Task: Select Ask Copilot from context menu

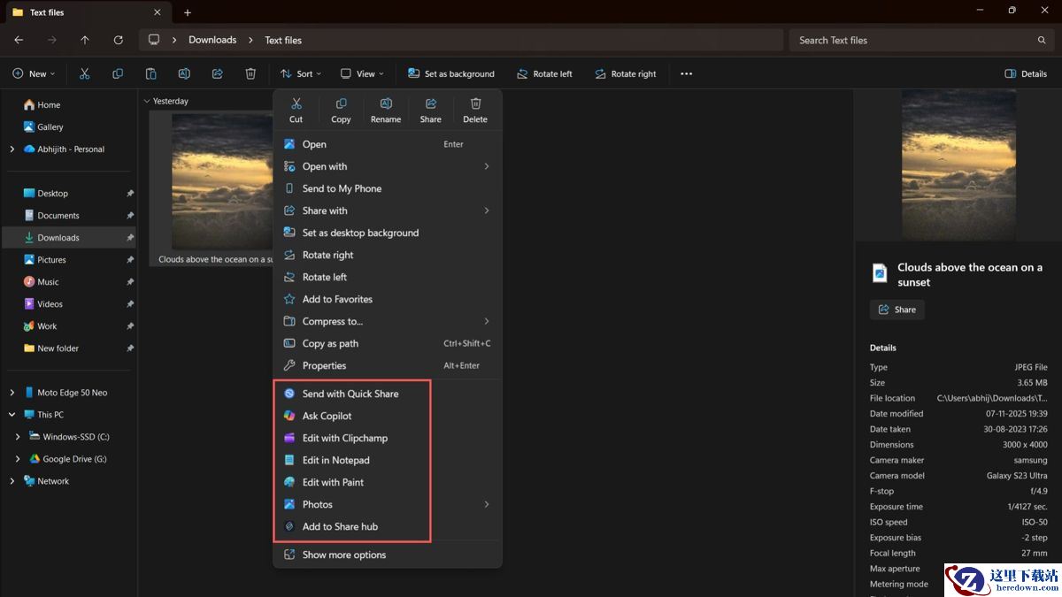Action: pos(327,416)
